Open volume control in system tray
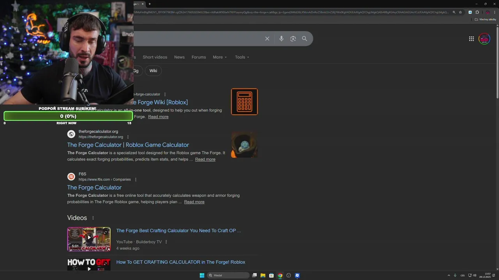This screenshot has height=280, width=499. pos(474,275)
